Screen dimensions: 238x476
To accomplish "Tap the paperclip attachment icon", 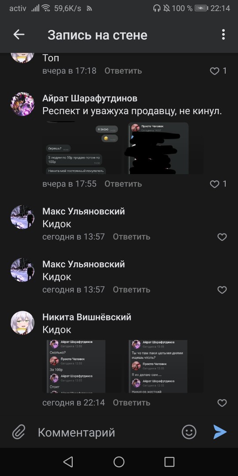I will (19, 432).
